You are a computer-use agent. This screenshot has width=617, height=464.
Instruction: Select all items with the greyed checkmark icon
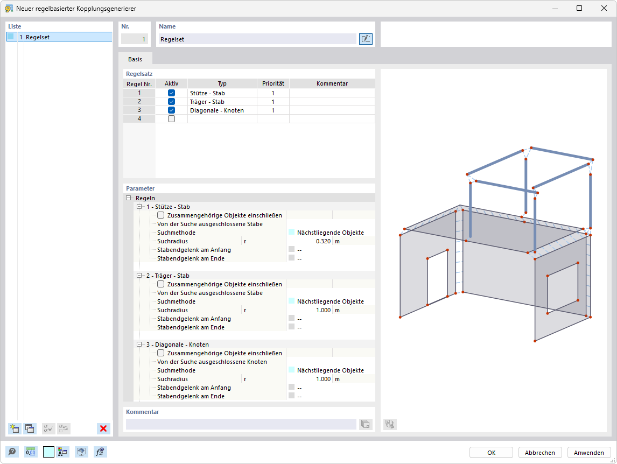click(48, 428)
